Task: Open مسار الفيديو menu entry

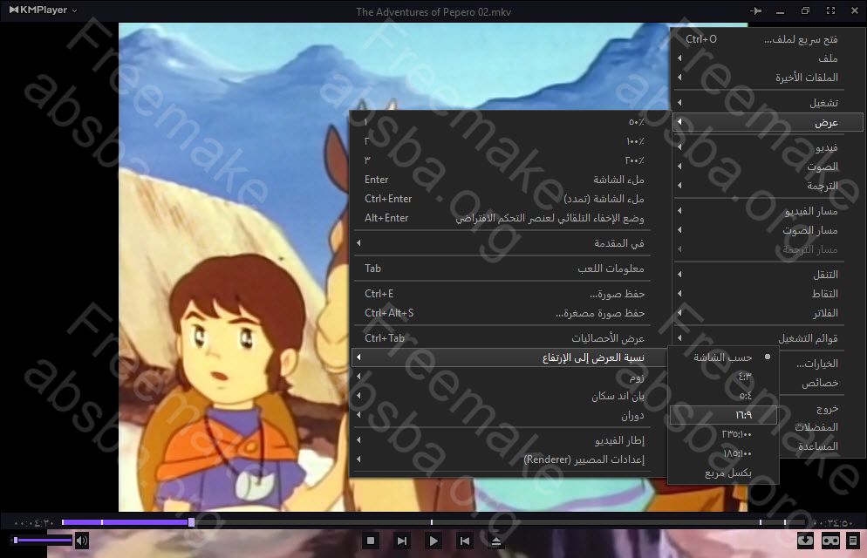Action: pyautogui.click(x=768, y=211)
